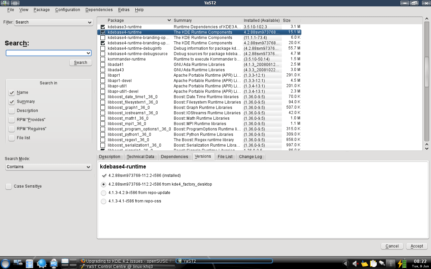This screenshot has height=269, width=431.
Task: Toggle status checkbox of kdebase4-runtime-debuginfo
Action: pos(103,48)
